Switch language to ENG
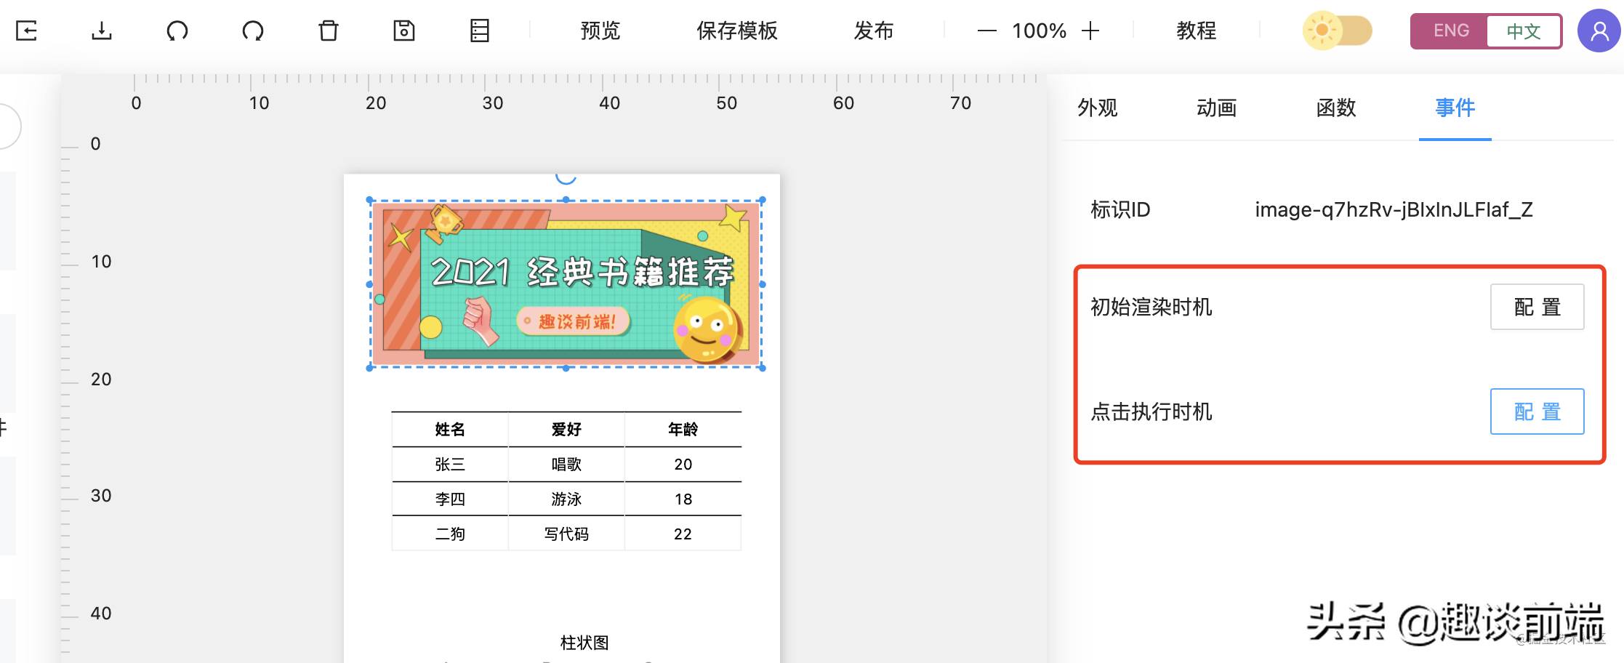This screenshot has height=663, width=1624. 1451,31
